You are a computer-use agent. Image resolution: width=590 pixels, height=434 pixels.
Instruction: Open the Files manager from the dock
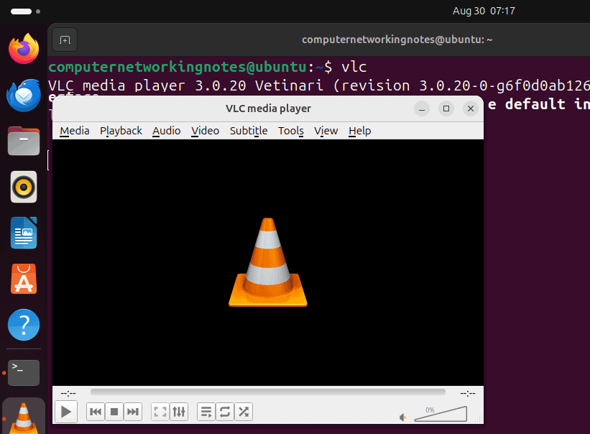point(24,141)
